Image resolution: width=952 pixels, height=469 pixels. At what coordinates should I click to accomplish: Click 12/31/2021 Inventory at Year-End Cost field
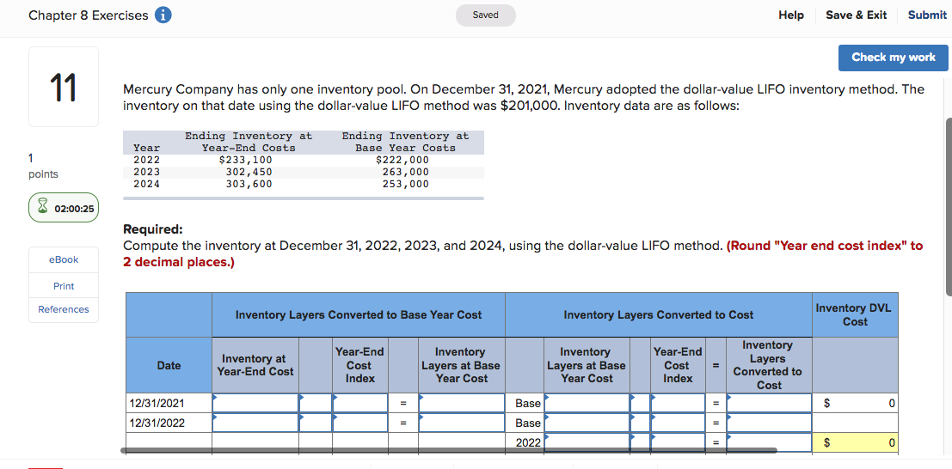click(255, 403)
